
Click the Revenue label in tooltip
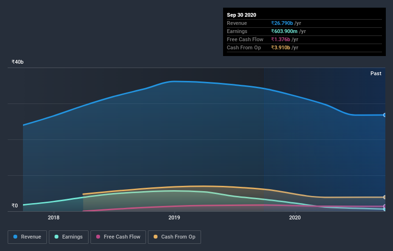(237, 23)
